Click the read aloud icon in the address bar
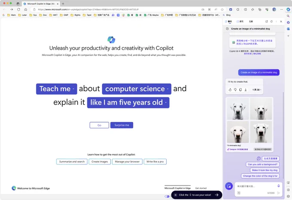Image resolution: width=292 pixels, height=200 pixels. pyautogui.click(x=216, y=9)
